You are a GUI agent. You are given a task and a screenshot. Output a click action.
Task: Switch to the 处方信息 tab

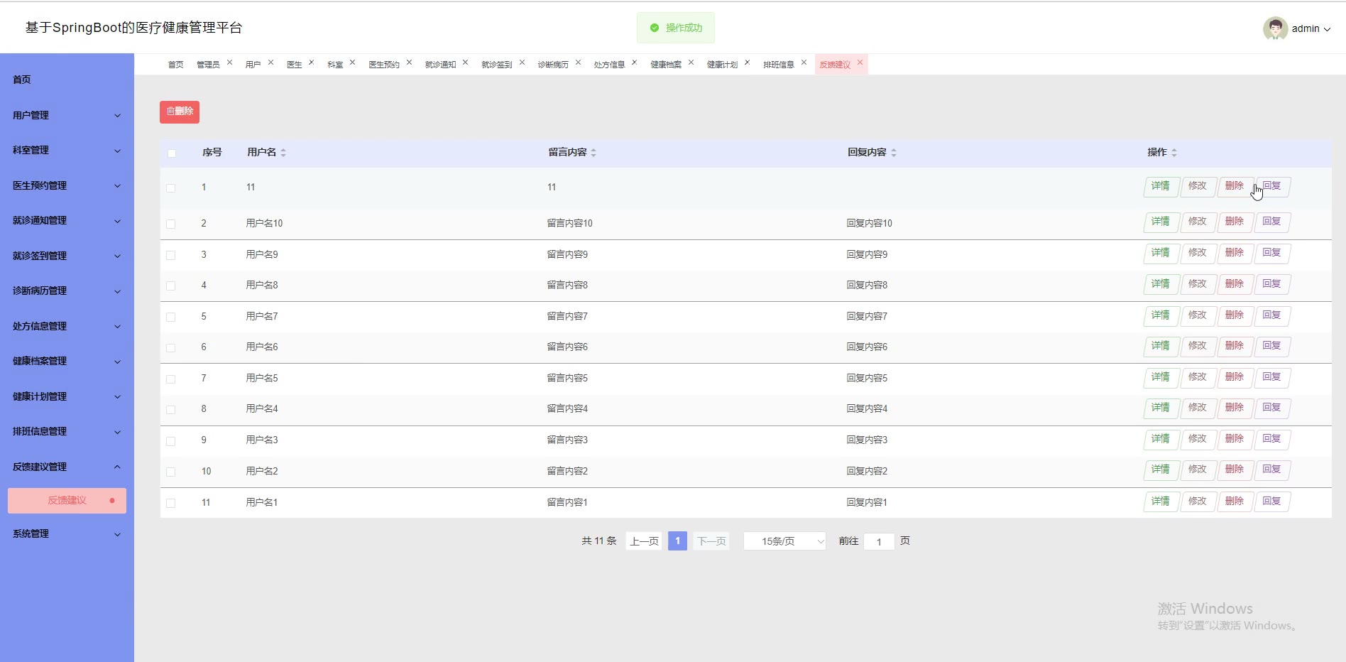(x=609, y=65)
